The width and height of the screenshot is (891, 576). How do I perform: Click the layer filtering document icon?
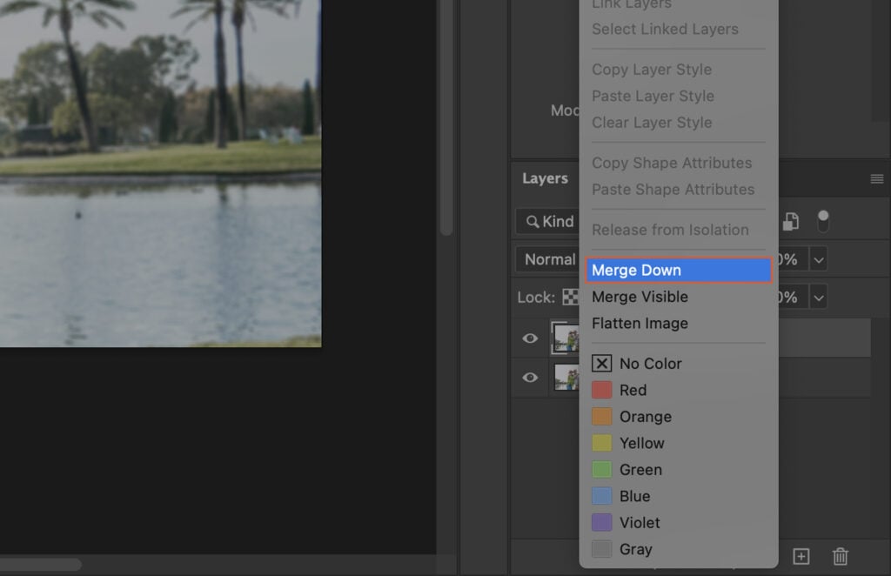[790, 222]
